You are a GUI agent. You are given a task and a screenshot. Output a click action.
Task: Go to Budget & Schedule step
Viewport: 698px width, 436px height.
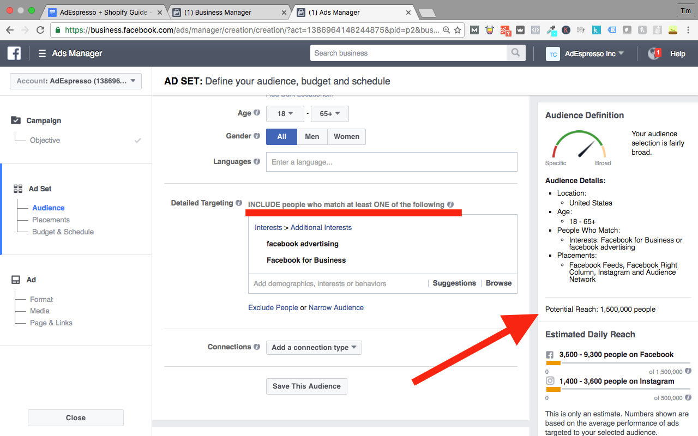point(63,232)
